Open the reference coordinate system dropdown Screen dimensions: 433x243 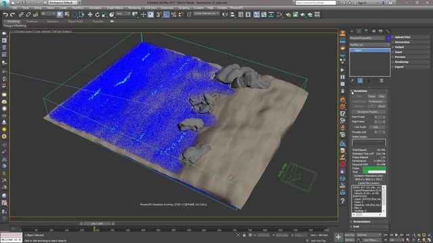(x=123, y=13)
